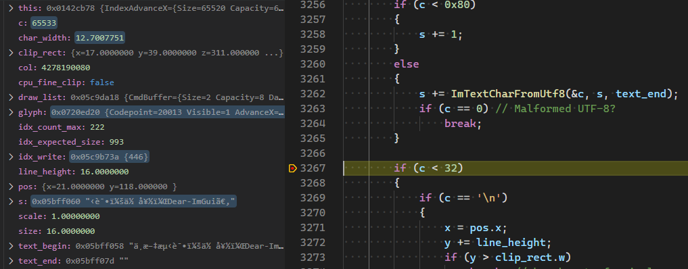Select the col value 4278190080
Image resolution: width=688 pixels, height=269 pixels.
point(66,68)
